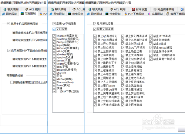Toggle 禁止龙之谷游戏 checkbox
Image resolution: width=185 pixels, height=134 pixels.
(123, 78)
